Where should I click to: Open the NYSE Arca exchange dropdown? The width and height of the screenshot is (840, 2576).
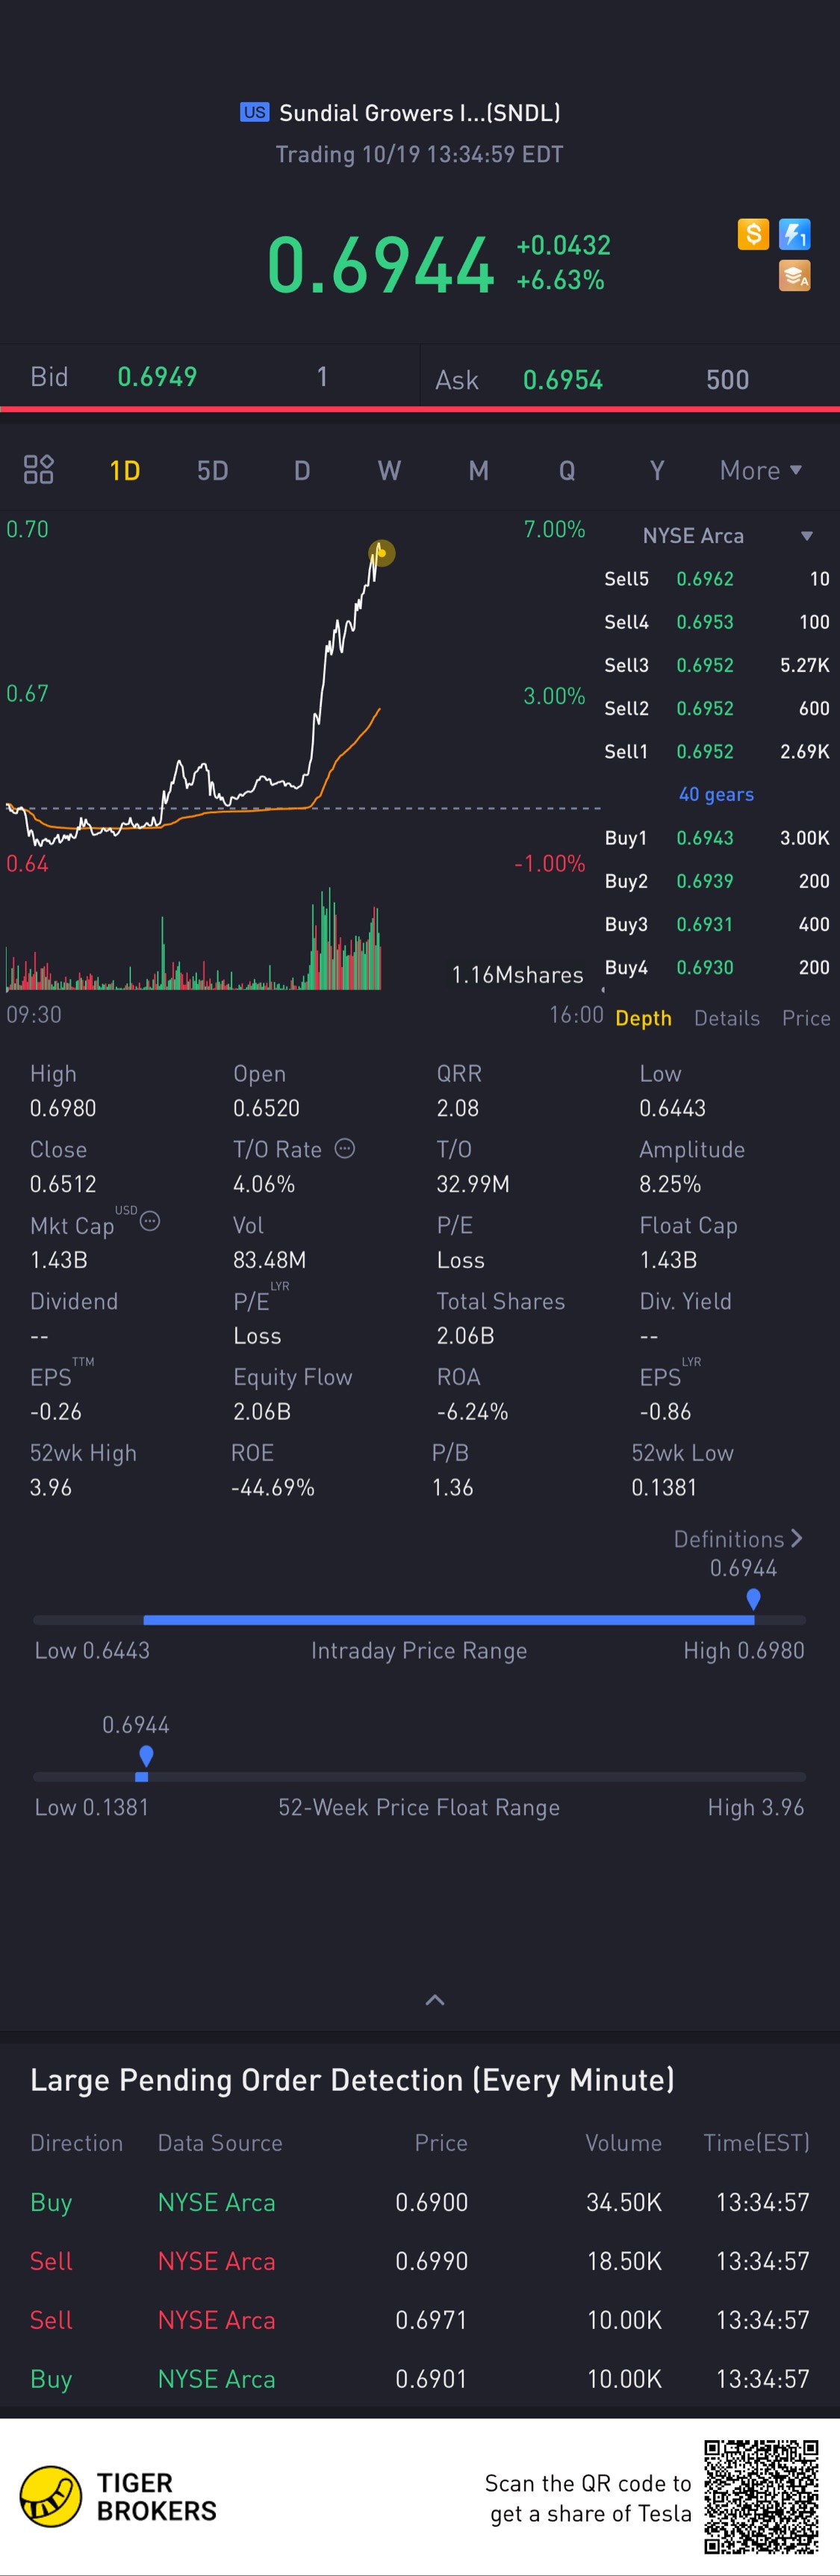coord(727,536)
